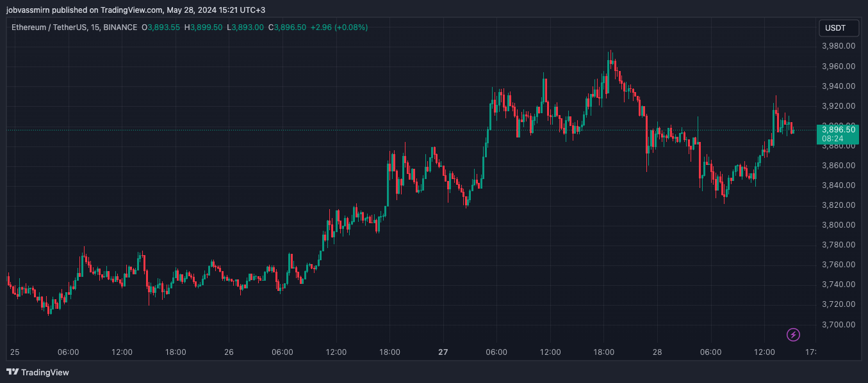Click the low price value L3,893.00
The height and width of the screenshot is (383, 868).
(x=245, y=27)
